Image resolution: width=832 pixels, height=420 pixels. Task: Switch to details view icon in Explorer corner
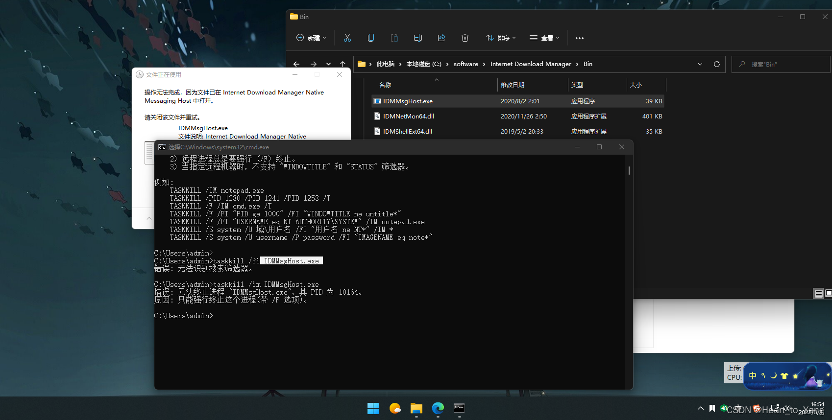coord(819,293)
